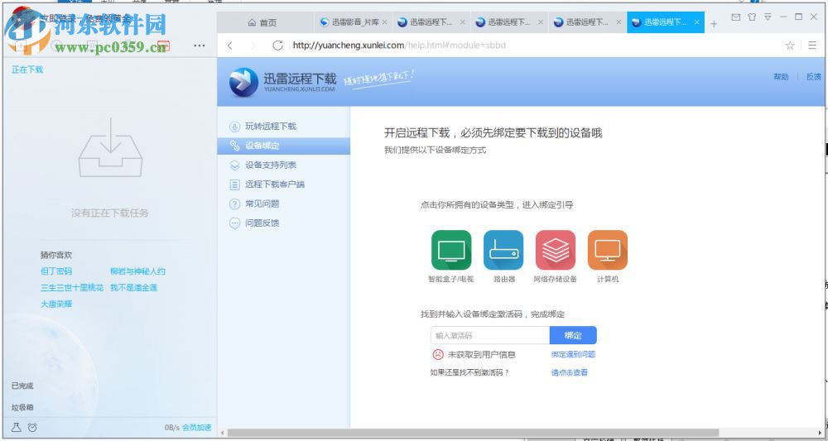Bookmark this page with the star icon
Image resolution: width=828 pixels, height=441 pixels.
pyautogui.click(x=790, y=46)
